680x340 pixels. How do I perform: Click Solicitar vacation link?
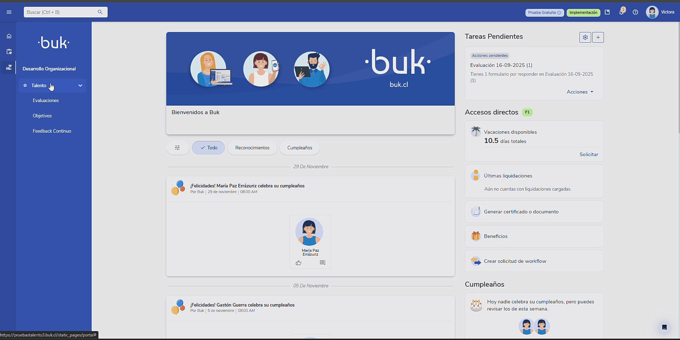click(x=589, y=155)
